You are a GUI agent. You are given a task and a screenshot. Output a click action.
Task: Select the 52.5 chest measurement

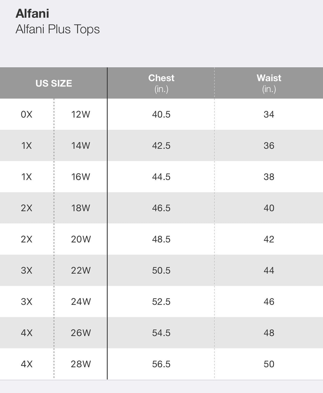pyautogui.click(x=161, y=301)
